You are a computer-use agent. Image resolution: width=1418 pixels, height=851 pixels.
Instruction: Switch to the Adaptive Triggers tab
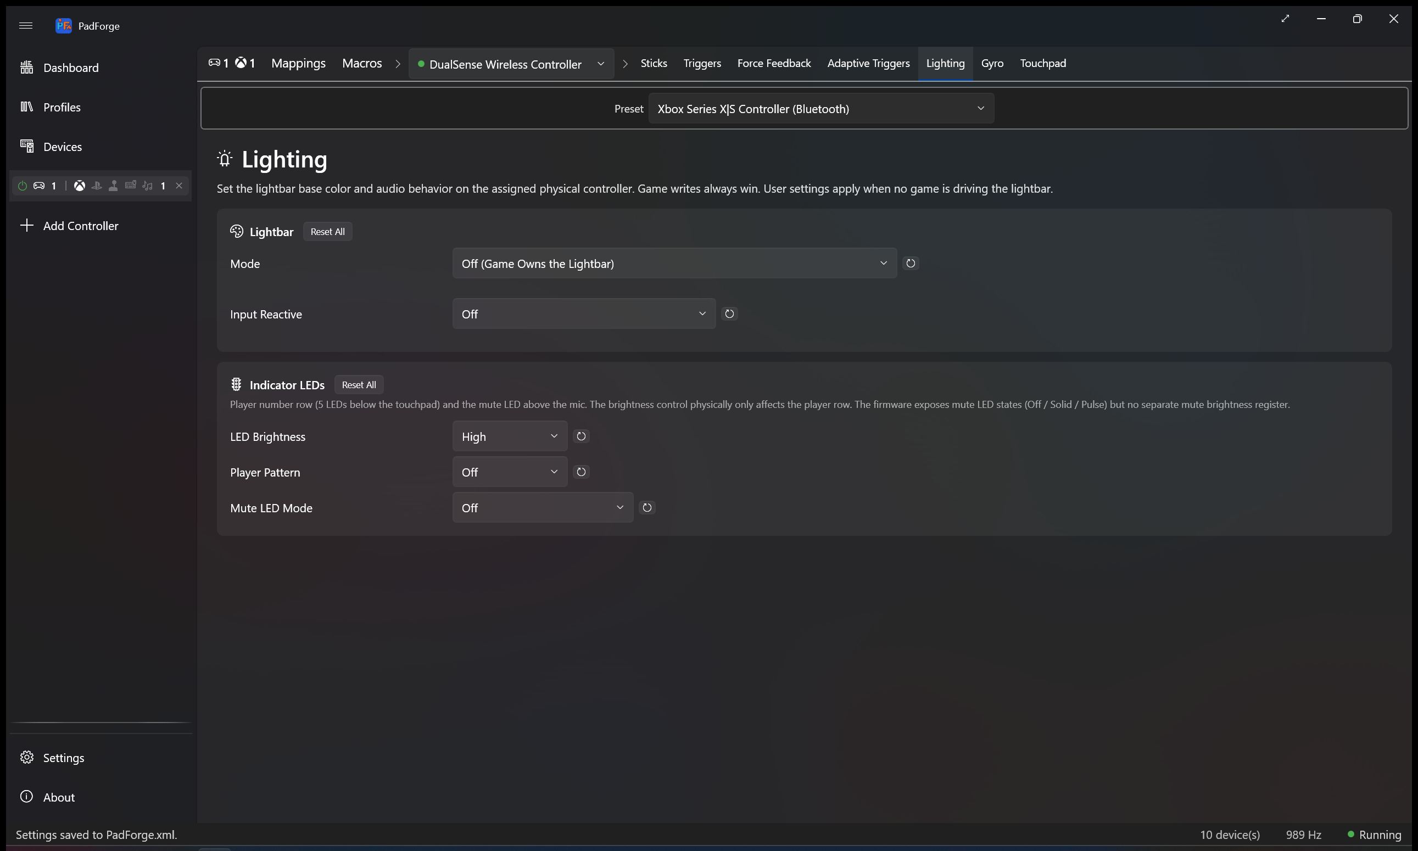point(868,63)
